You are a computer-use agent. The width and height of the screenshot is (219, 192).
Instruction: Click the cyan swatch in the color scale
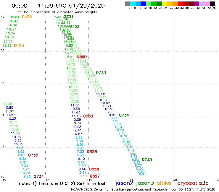click(x=133, y=4)
